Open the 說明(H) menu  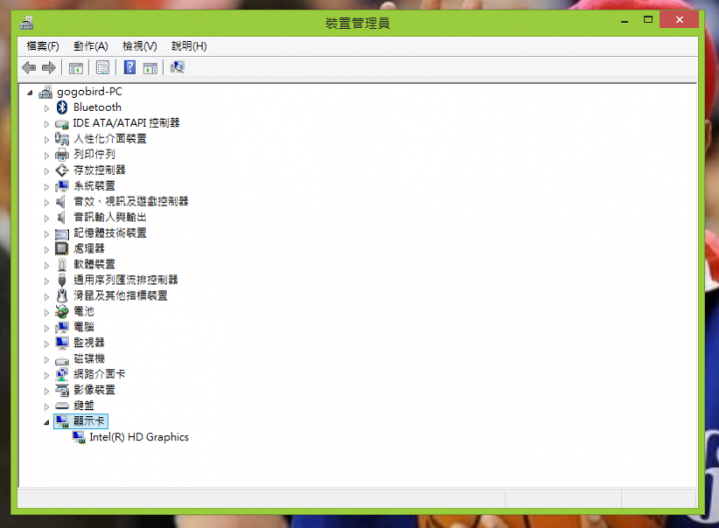[x=189, y=46]
